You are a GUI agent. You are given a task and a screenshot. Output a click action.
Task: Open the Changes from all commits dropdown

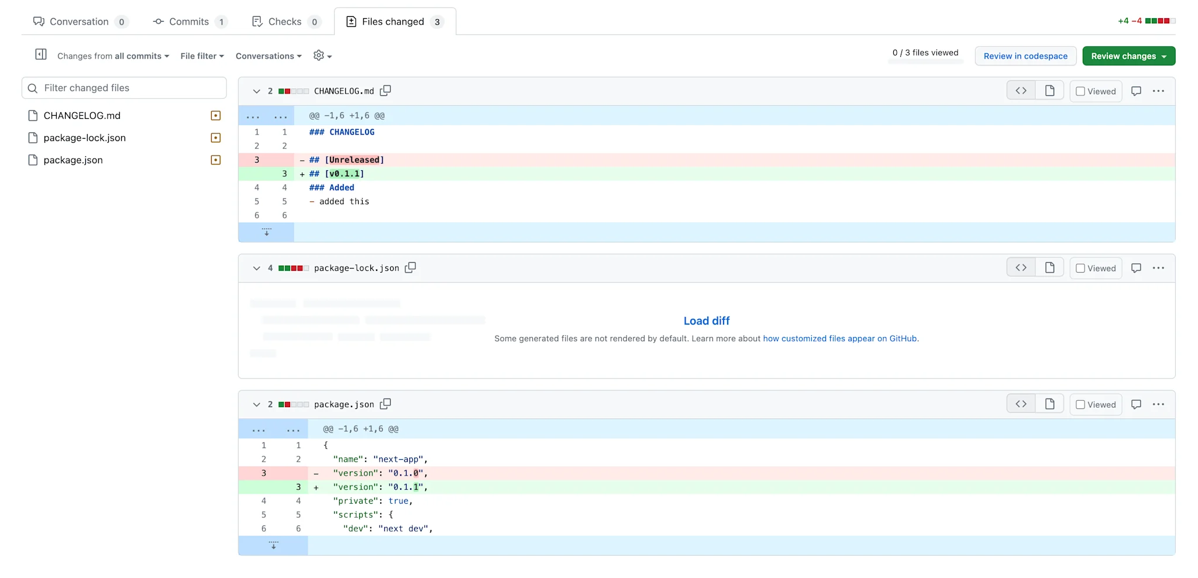pos(112,56)
